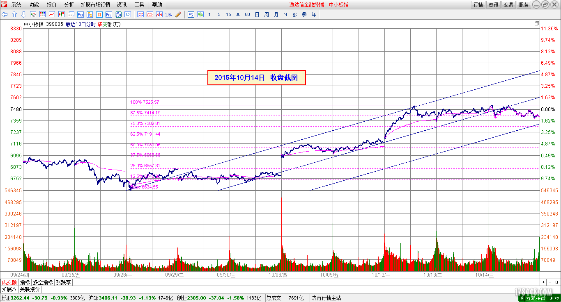The image size is (561, 302).
Task: Click the 行情 button at top-right
Action: pos(478,5)
